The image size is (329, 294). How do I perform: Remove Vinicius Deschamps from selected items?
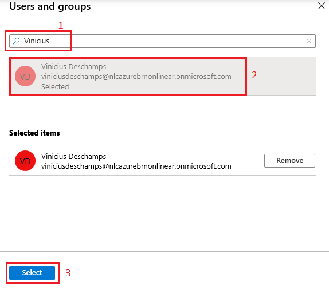tap(289, 161)
